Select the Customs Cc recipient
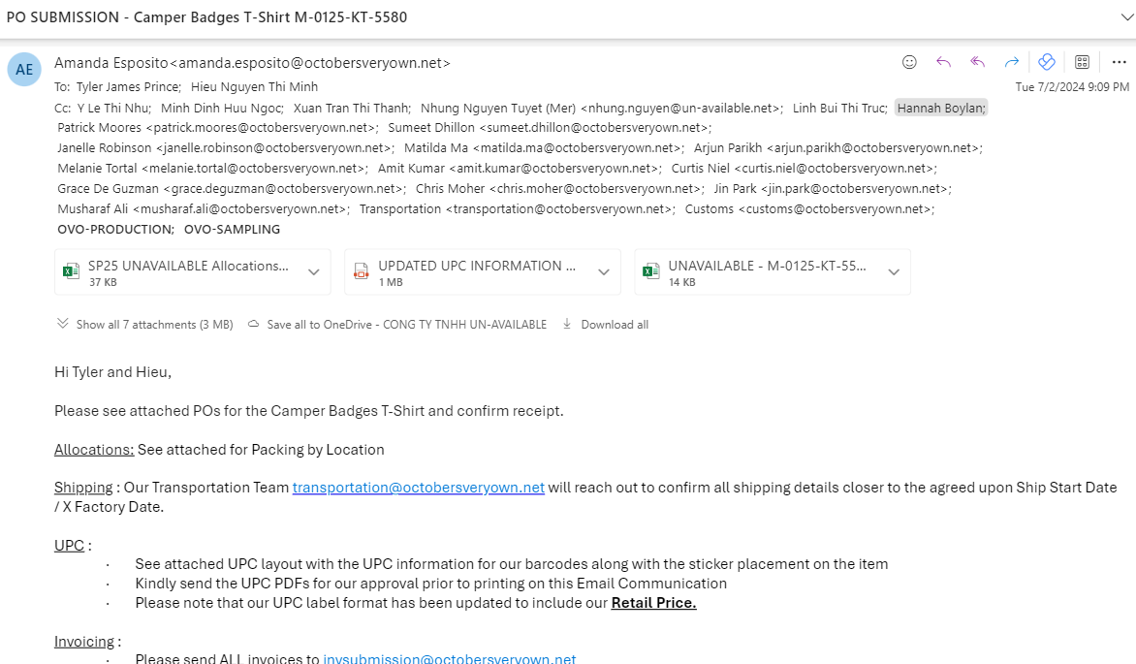 click(x=809, y=208)
